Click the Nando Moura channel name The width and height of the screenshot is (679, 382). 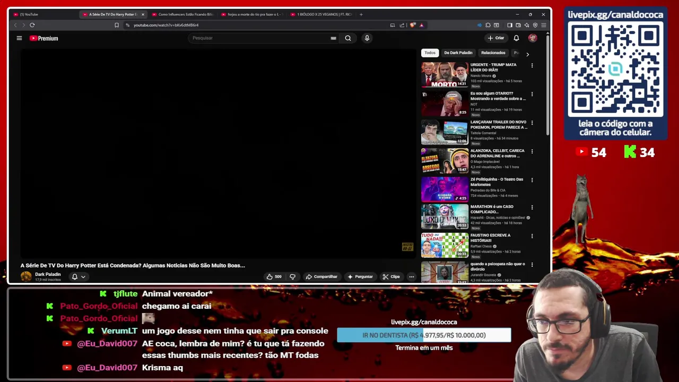click(481, 76)
